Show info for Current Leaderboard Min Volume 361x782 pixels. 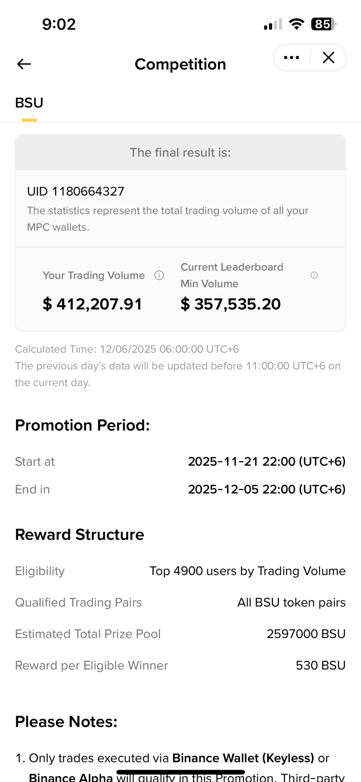pos(314,275)
